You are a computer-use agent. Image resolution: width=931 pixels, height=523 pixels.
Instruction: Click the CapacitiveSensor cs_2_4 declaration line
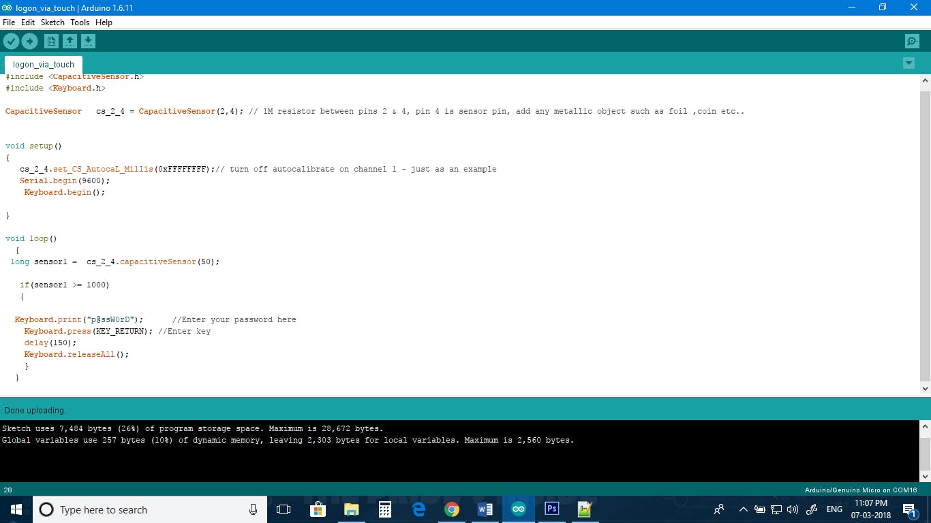coord(375,111)
